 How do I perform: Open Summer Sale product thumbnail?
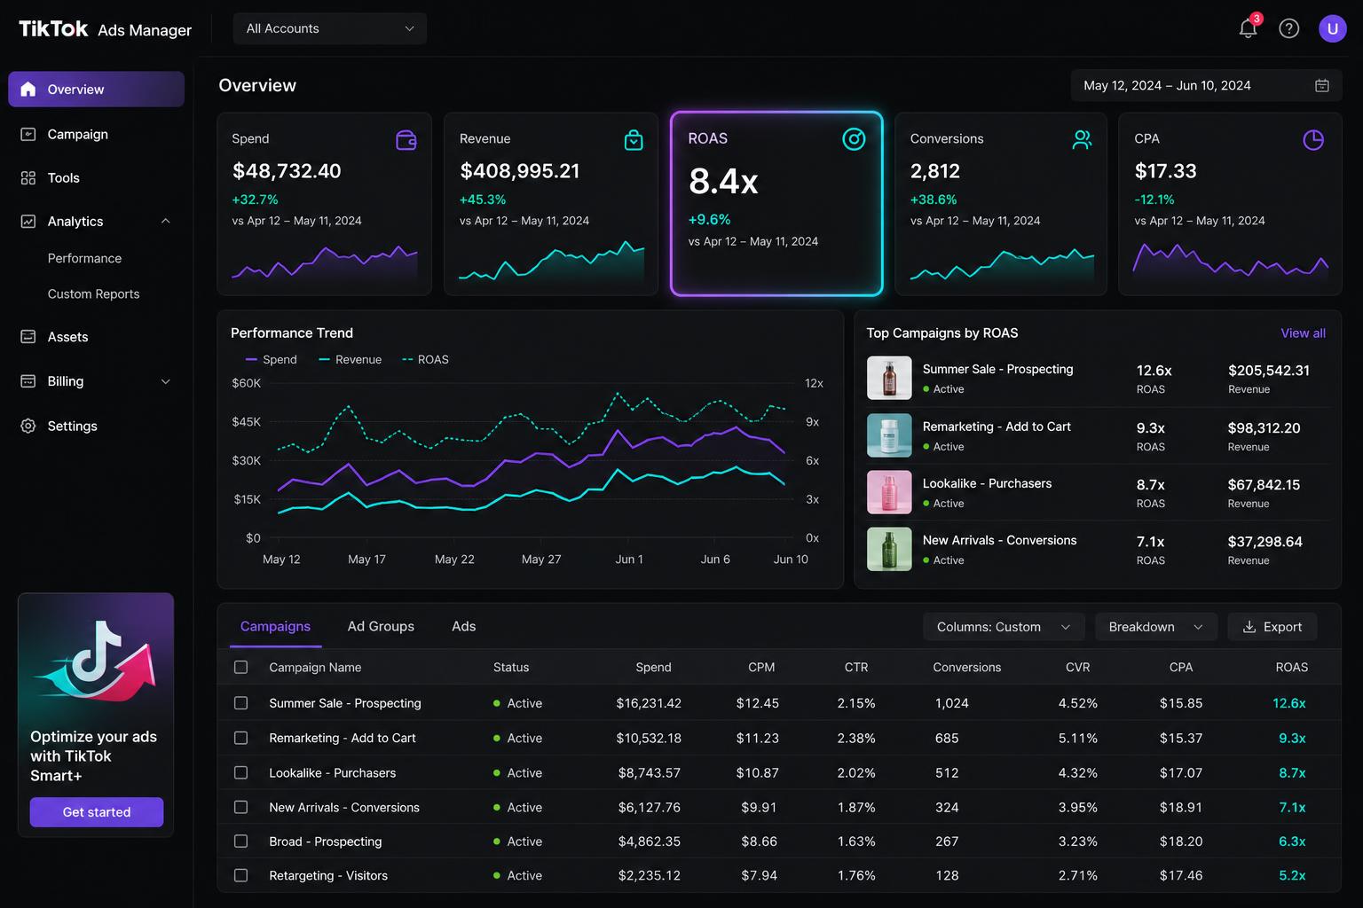(x=889, y=378)
